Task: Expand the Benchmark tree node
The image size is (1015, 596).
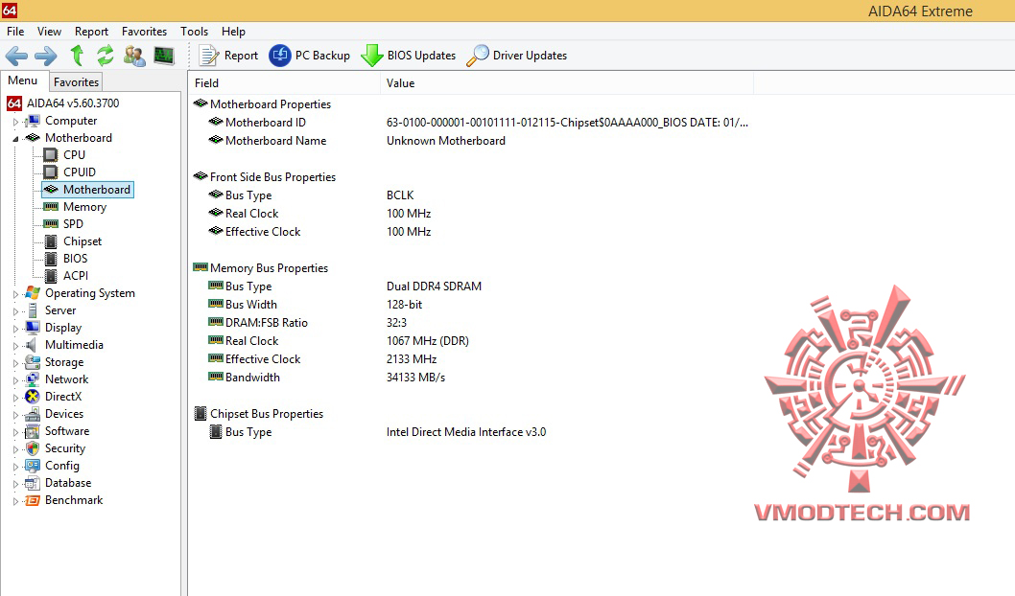Action: [15, 501]
